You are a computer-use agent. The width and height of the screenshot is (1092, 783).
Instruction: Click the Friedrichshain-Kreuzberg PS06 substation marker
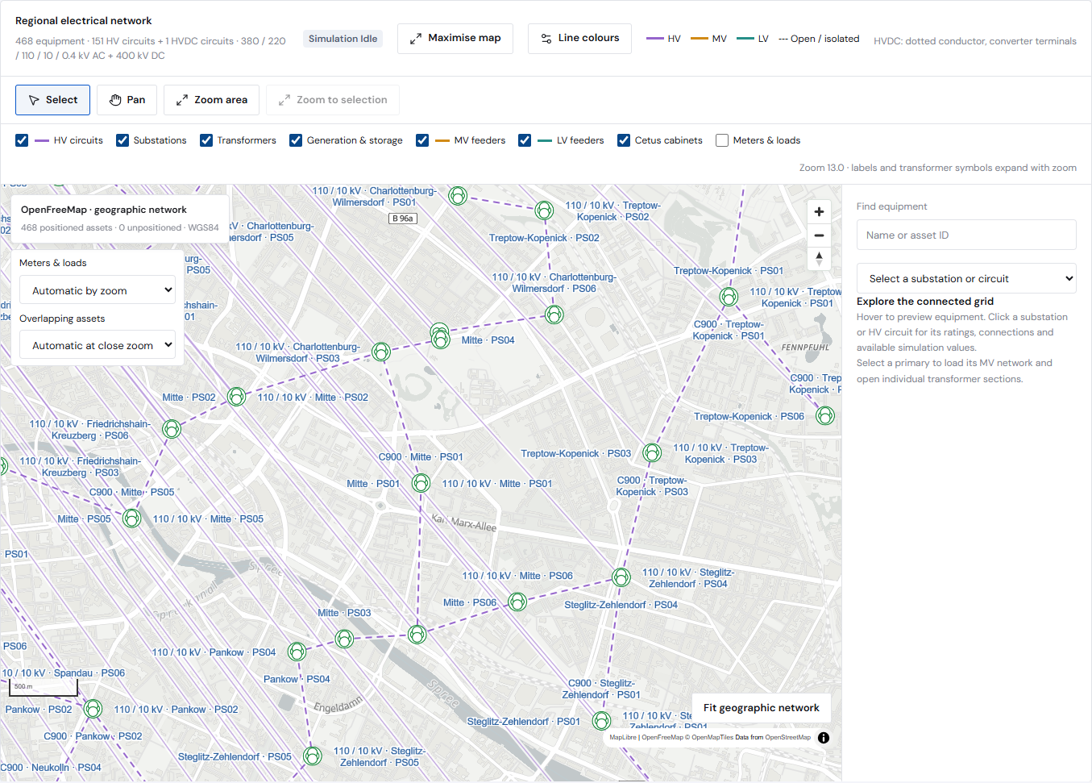click(172, 429)
